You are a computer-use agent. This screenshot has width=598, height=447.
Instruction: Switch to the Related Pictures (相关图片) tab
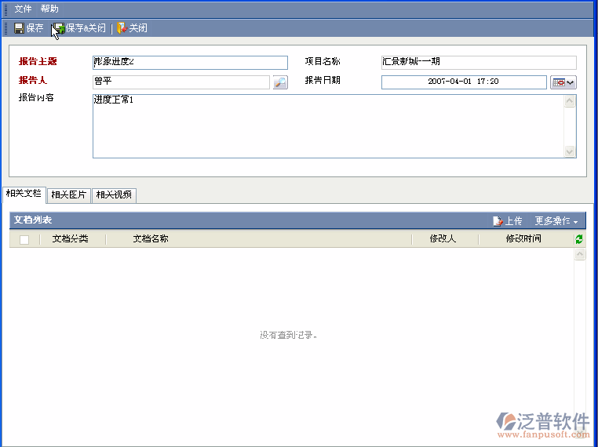(68, 195)
